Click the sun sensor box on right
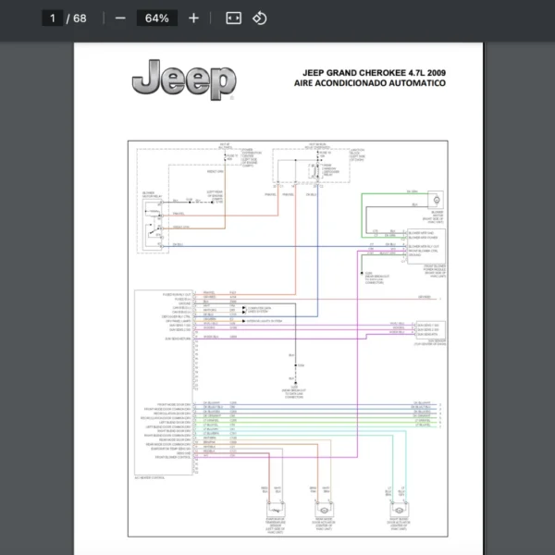 423,331
